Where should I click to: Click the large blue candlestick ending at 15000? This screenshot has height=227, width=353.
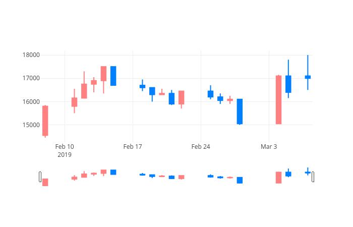point(240,111)
